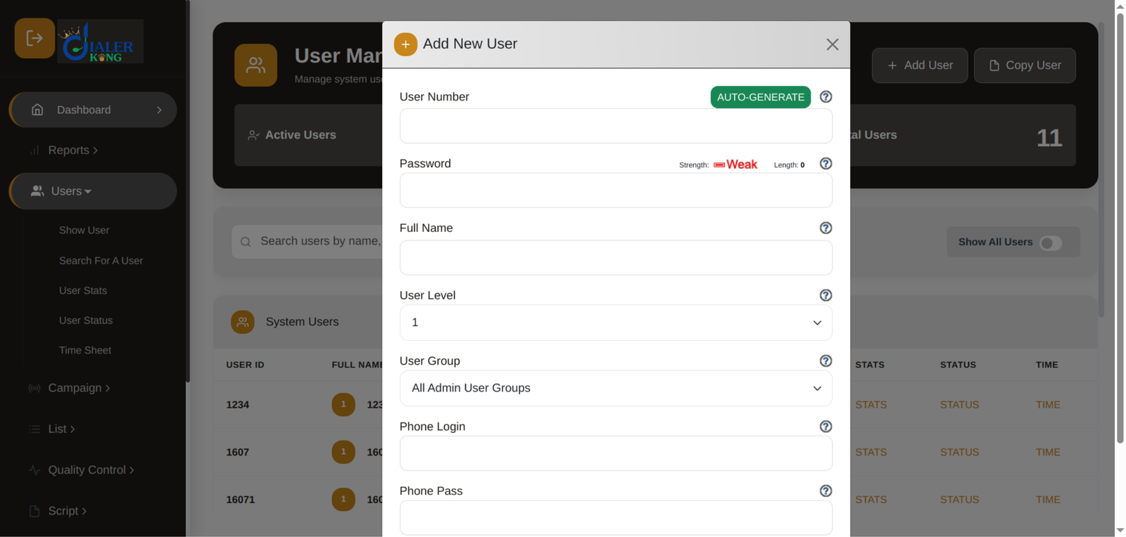Viewport: 1126px width, 537px height.
Task: Open User Status submenu item
Action: coord(86,321)
